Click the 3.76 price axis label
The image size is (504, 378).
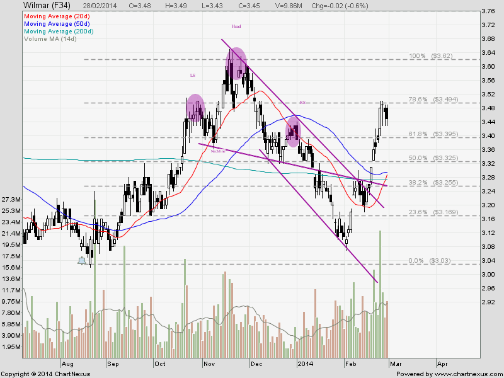click(x=488, y=11)
